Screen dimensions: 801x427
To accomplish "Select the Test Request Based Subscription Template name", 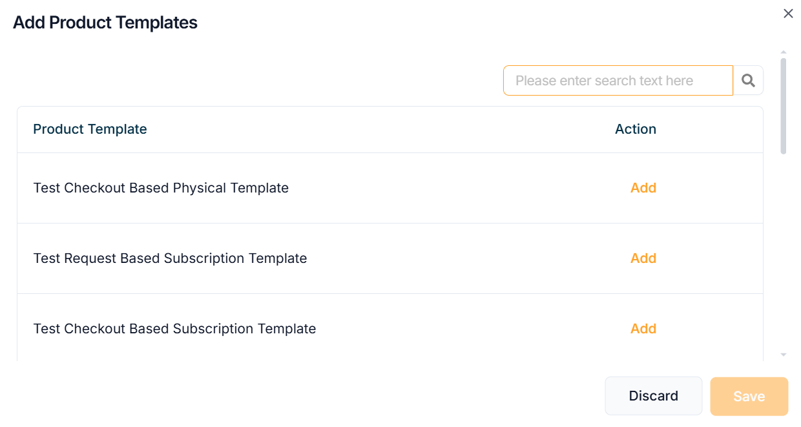I will pyautogui.click(x=170, y=258).
